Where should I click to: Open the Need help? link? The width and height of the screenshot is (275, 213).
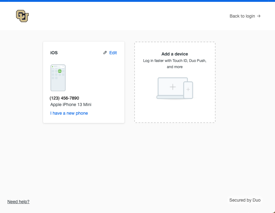pos(18,202)
